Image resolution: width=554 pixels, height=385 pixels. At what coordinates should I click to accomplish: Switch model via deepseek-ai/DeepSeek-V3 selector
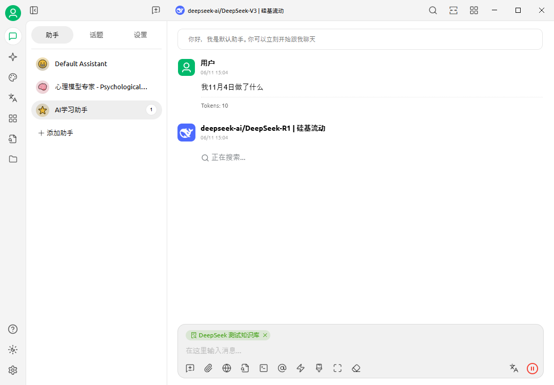click(x=230, y=11)
